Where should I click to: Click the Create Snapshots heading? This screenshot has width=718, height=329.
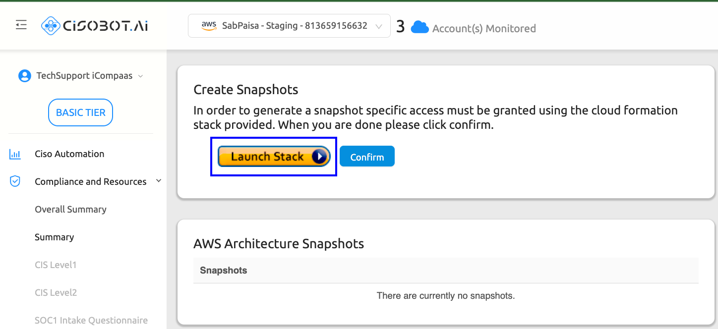[x=246, y=90]
